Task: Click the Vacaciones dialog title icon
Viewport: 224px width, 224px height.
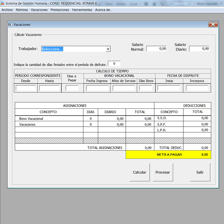Action: point(10,25)
